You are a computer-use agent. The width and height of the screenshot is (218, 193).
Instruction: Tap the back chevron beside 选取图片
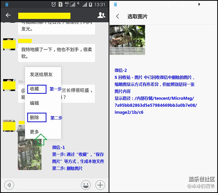pyautogui.click(x=118, y=16)
